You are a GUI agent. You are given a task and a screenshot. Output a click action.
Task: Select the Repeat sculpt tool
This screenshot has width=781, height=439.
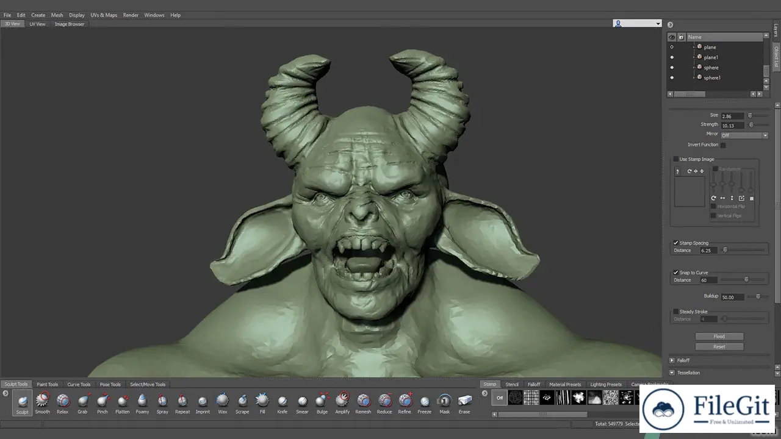(182, 404)
